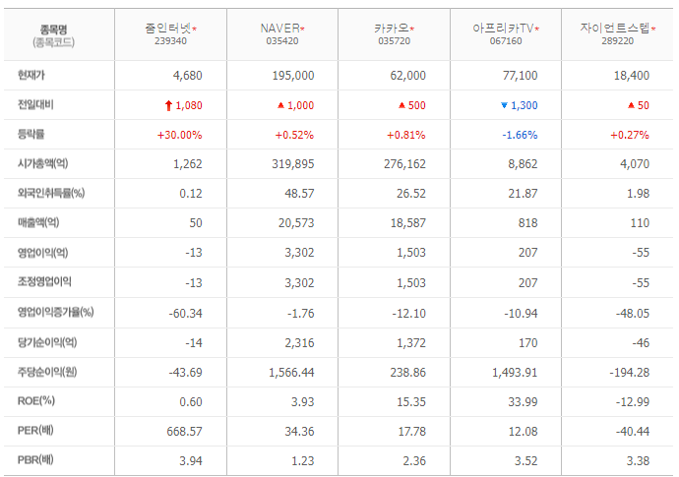Image resolution: width=679 pixels, height=477 pixels.
Task: Open the 카카오 035720 stock link
Action: click(394, 33)
